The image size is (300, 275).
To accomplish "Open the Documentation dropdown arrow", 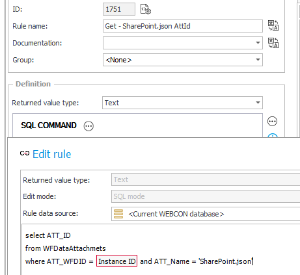I will pos(258,43).
